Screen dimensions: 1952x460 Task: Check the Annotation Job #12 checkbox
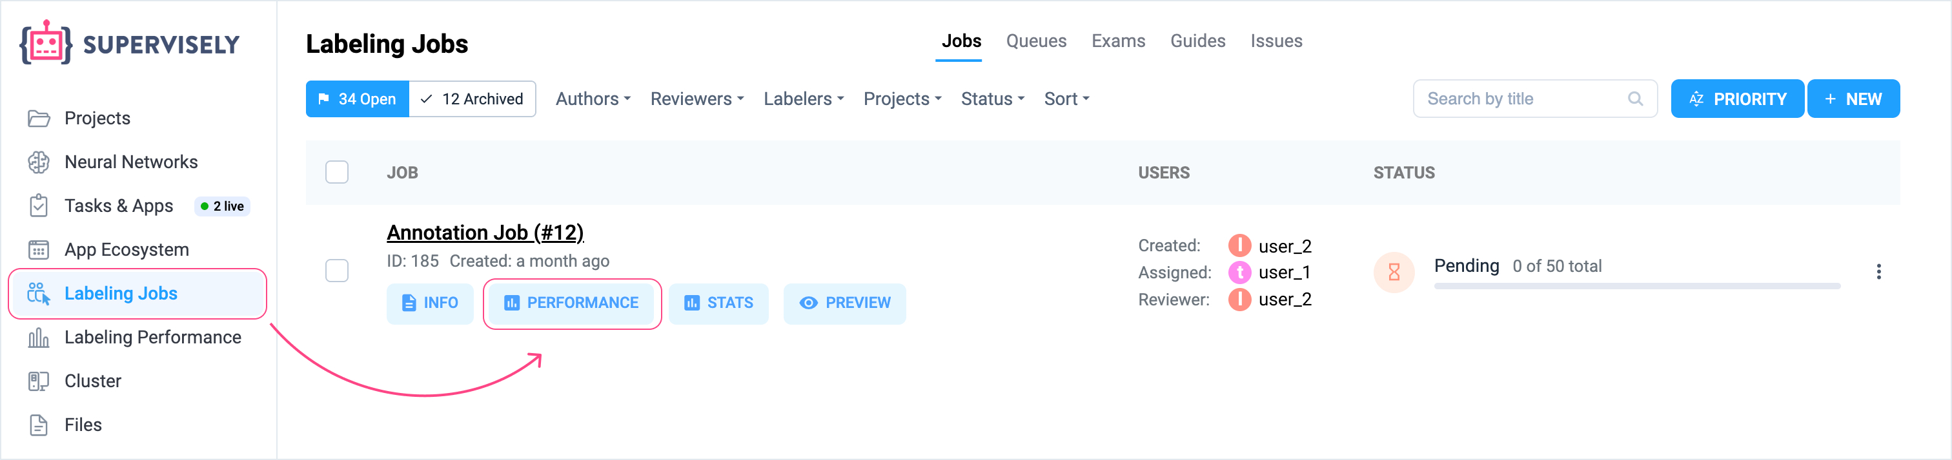[x=336, y=271]
